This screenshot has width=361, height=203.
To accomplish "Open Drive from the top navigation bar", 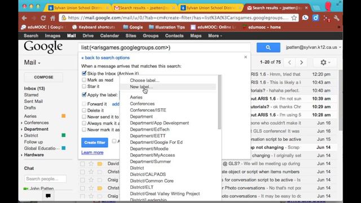I will click(88, 36).
